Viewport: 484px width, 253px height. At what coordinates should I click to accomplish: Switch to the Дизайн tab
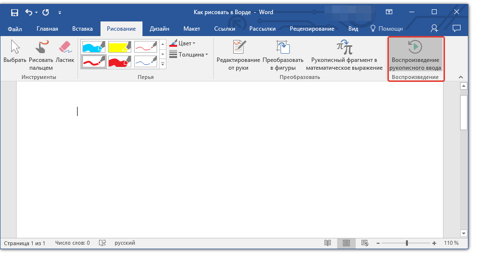coord(160,29)
